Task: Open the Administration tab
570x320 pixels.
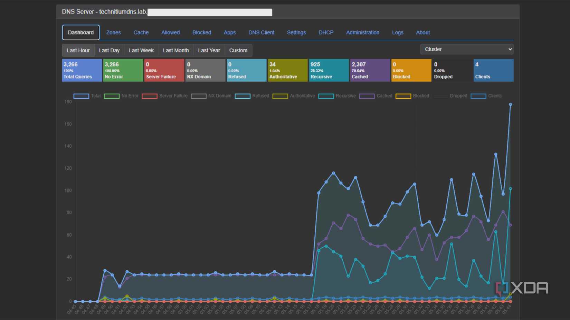Action: (363, 32)
